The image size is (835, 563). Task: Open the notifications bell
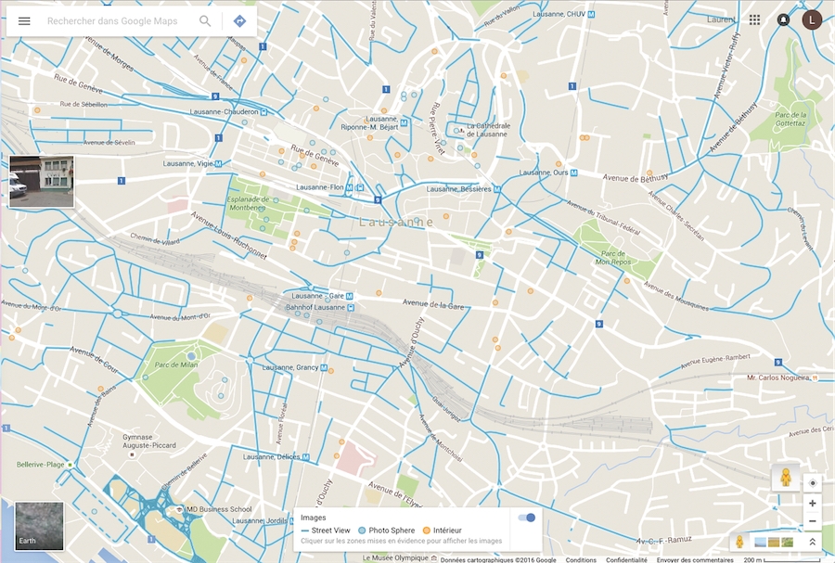tap(783, 19)
